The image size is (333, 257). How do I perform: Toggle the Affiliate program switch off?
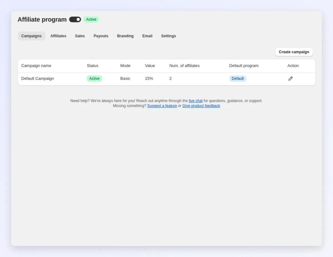click(75, 19)
